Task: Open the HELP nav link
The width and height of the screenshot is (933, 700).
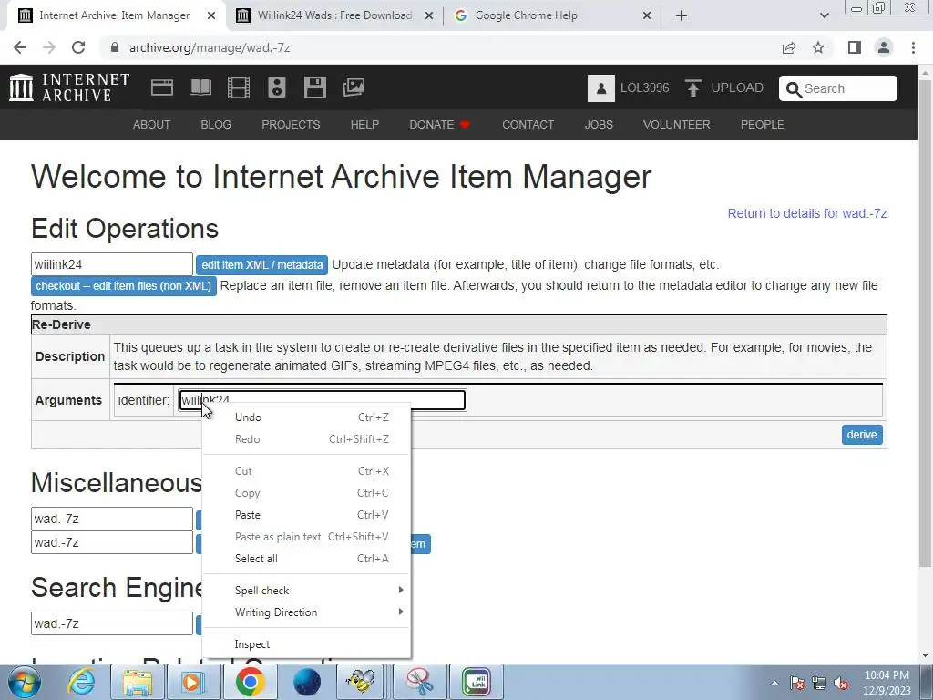Action: 364,124
